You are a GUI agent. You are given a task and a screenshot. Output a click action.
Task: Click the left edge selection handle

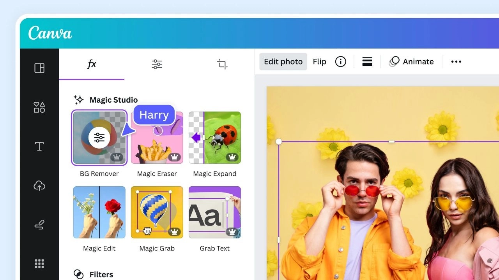279,240
